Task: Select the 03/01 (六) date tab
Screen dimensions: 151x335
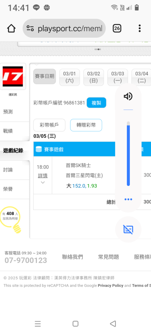Action: tap(69, 77)
